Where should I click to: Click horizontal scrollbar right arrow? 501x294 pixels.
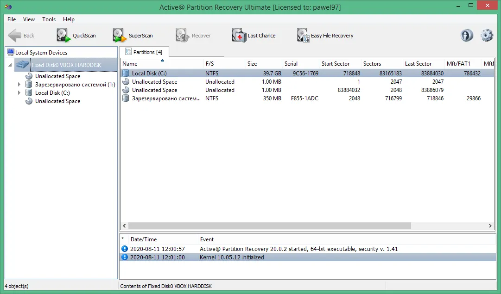(x=490, y=226)
